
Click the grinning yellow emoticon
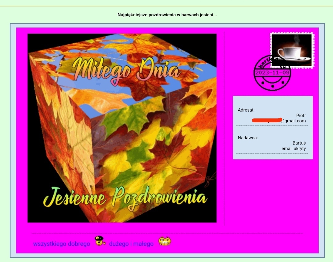(x=165, y=241)
